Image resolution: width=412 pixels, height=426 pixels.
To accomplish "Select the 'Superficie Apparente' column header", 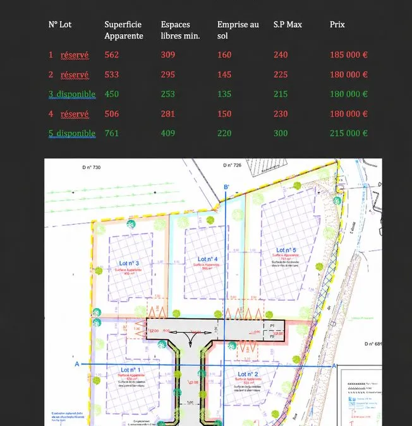I will pos(124,30).
